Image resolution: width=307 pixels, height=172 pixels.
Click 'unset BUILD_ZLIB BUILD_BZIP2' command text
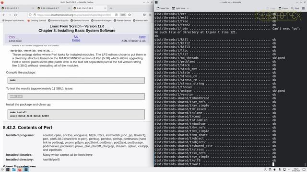pos(29,116)
